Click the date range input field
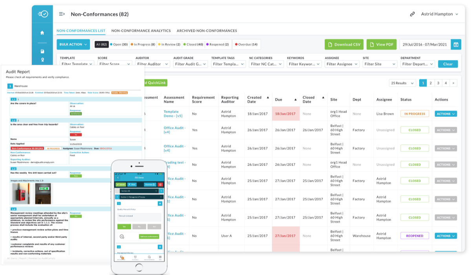Image resolution: width=471 pixels, height=275 pixels. [x=425, y=44]
